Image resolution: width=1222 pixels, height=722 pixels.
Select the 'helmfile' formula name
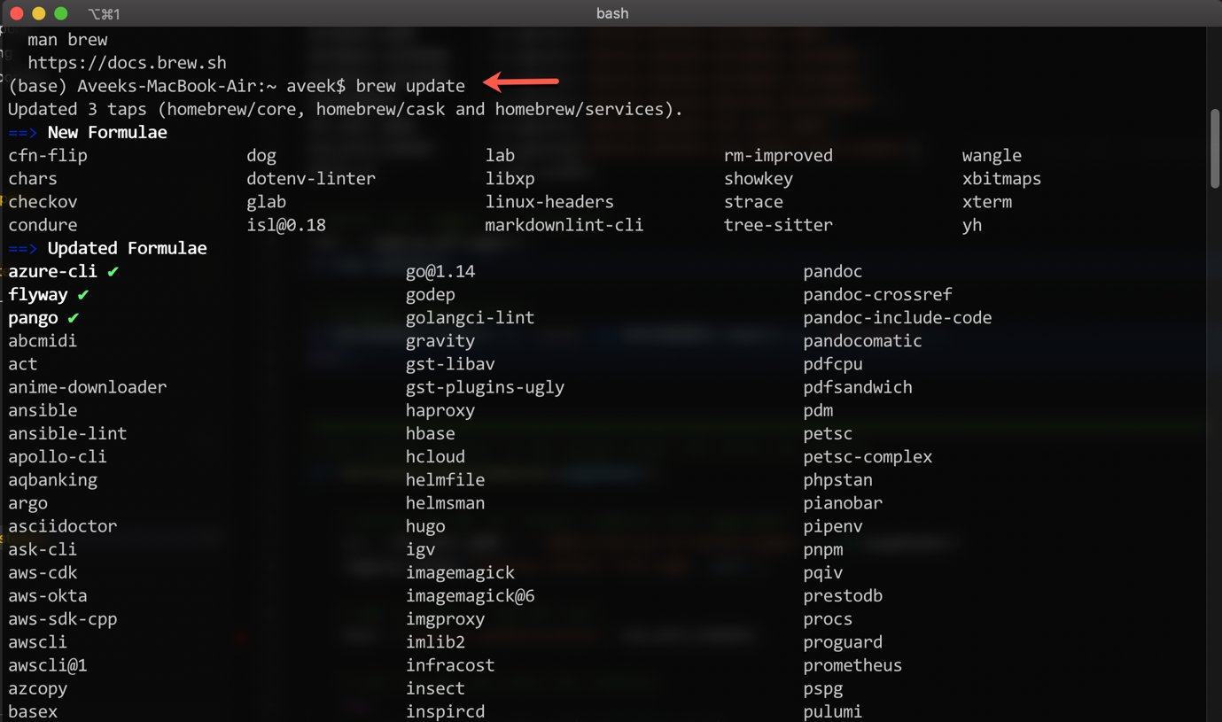pos(445,480)
